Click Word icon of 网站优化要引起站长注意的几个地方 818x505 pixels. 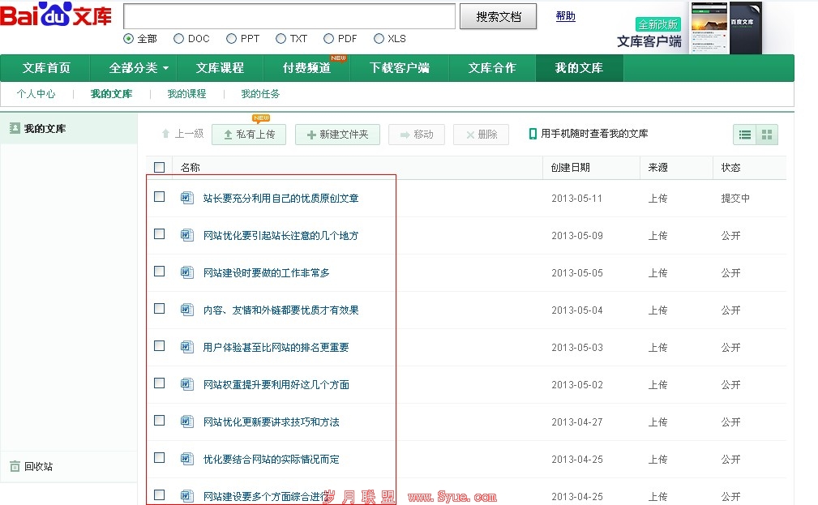[186, 235]
